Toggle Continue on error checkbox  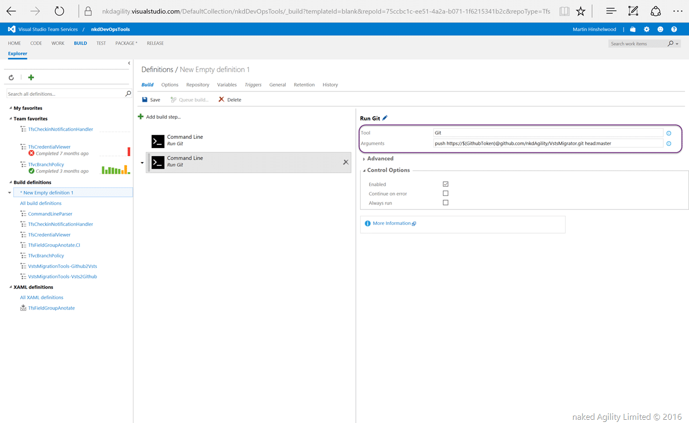(x=445, y=193)
